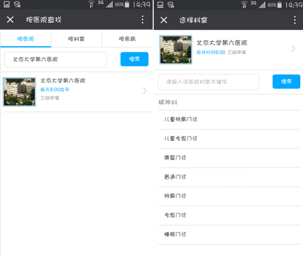Expand the hospital search result using its chevron arrow
This screenshot has height=273, width=303.
click(x=144, y=90)
